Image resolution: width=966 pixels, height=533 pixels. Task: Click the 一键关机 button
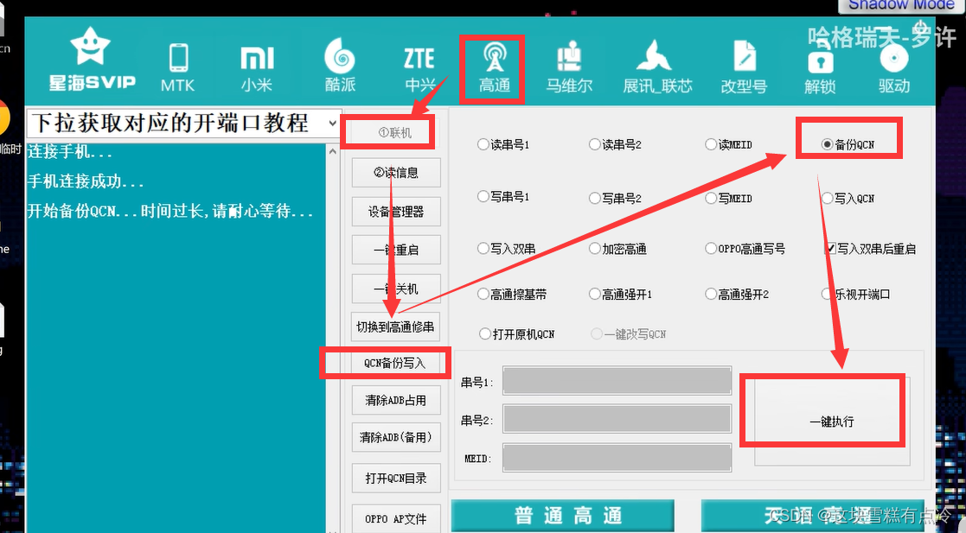point(395,288)
